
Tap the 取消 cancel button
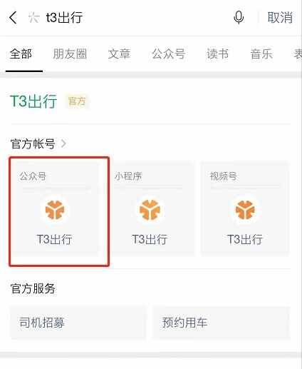(x=280, y=18)
